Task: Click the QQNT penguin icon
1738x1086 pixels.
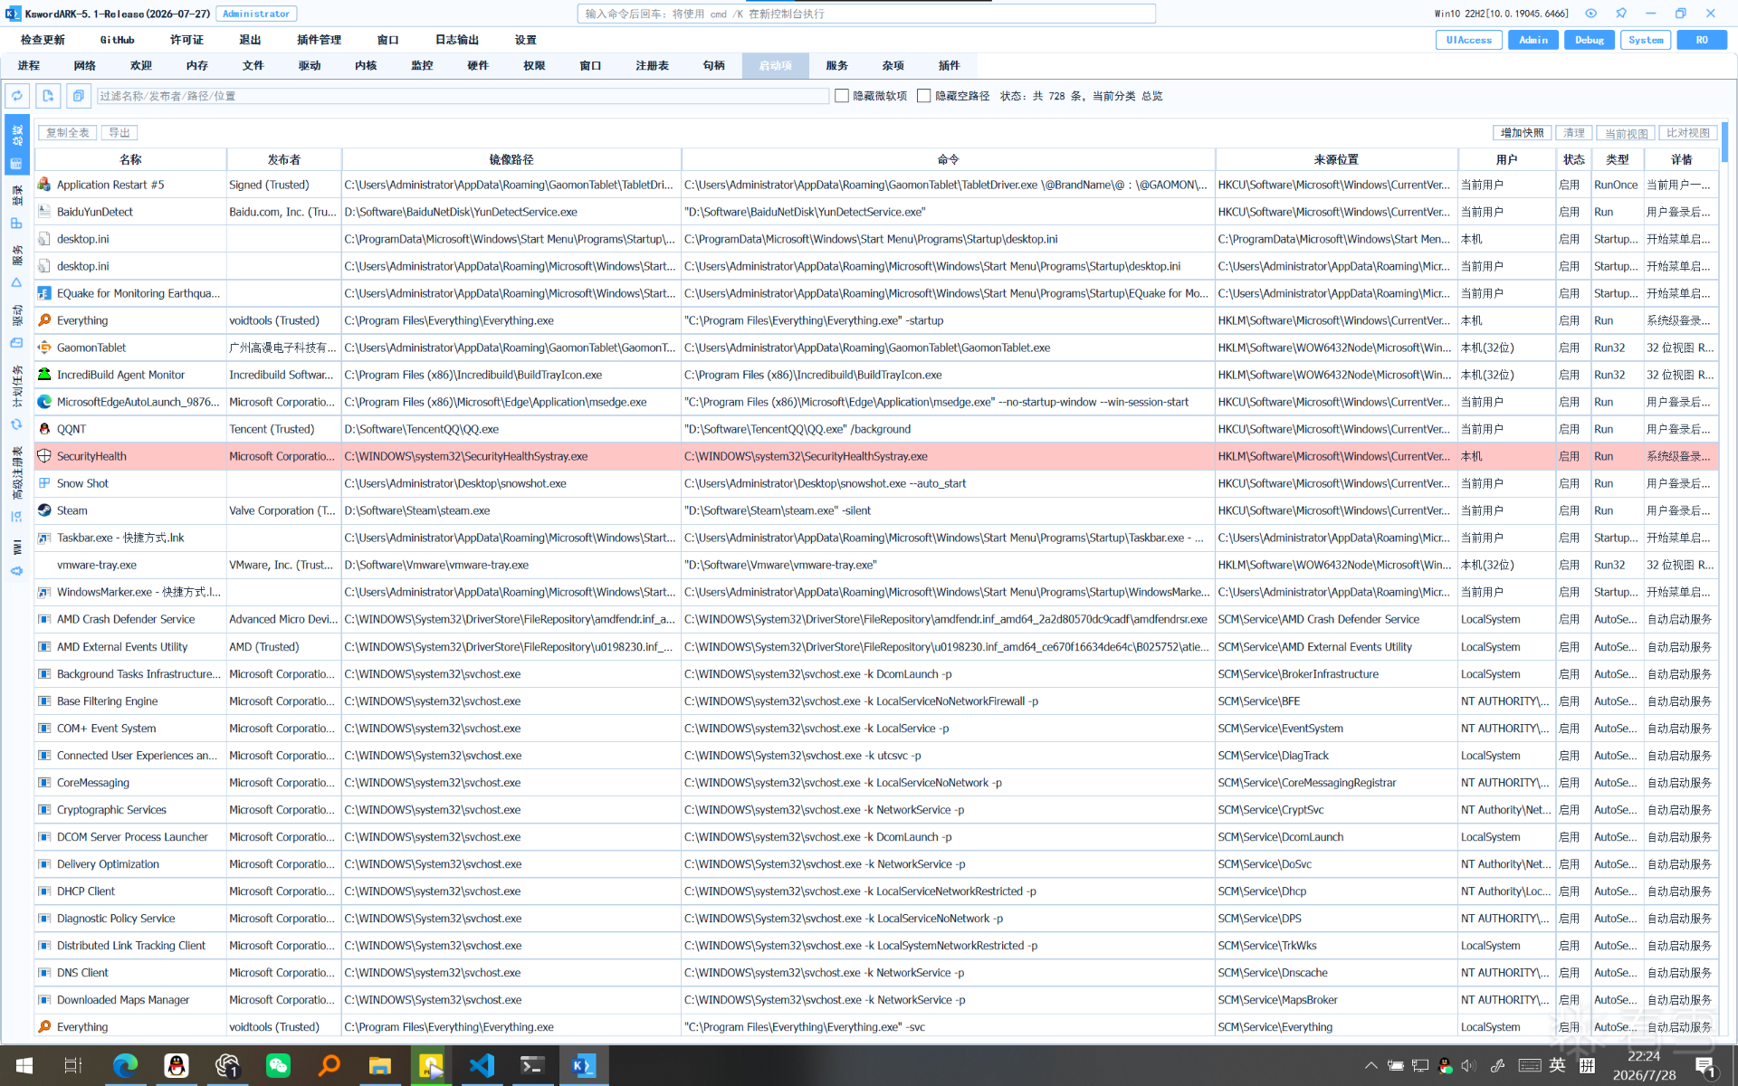Action: pos(44,429)
